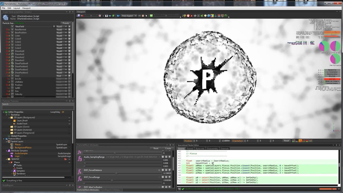Click the green Editor Properties gear icon
343x193 pixels.
click(x=6, y=112)
